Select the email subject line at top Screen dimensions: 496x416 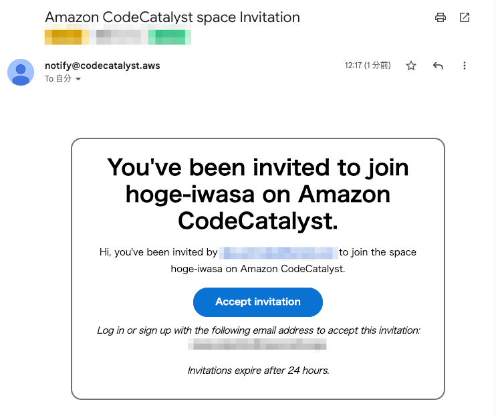point(172,17)
